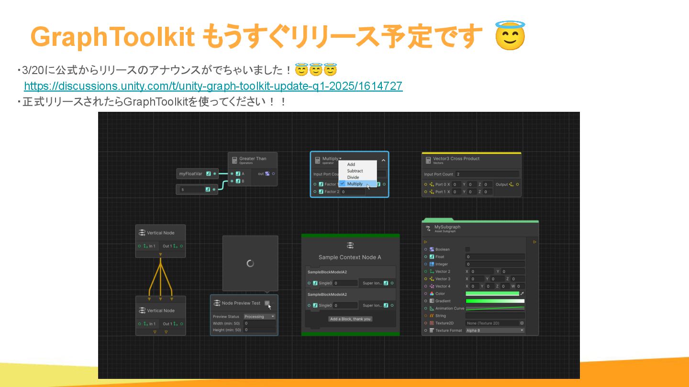Click MySubgraph left execution triangle port
The height and width of the screenshot is (387, 689).
click(425, 242)
